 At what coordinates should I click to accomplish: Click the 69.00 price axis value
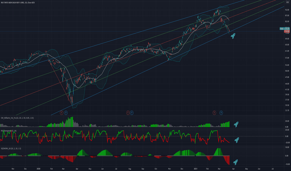coord(287,39)
